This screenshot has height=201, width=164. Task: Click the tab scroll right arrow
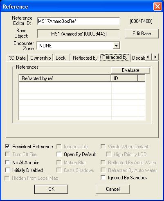tap(155, 57)
